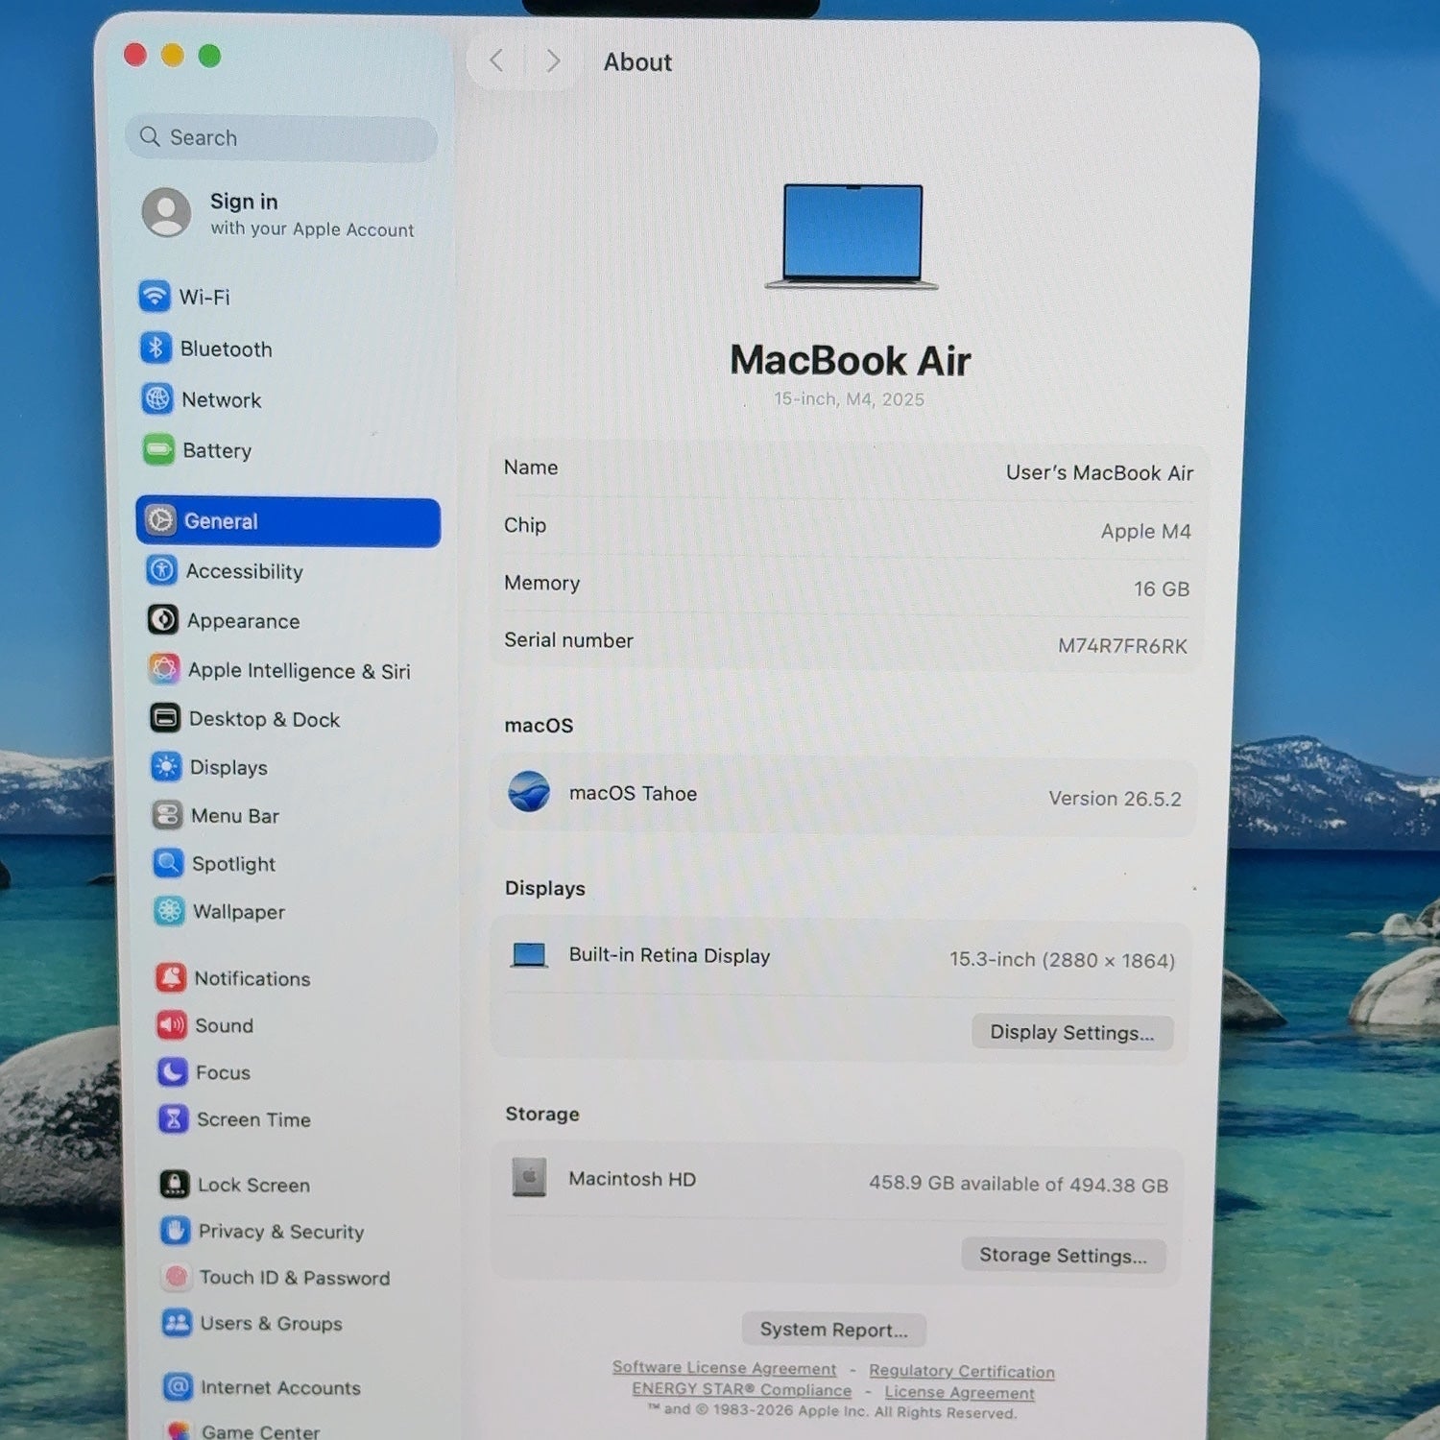This screenshot has width=1440, height=1440.
Task: Go forward with the right chevron
Action: [x=553, y=61]
